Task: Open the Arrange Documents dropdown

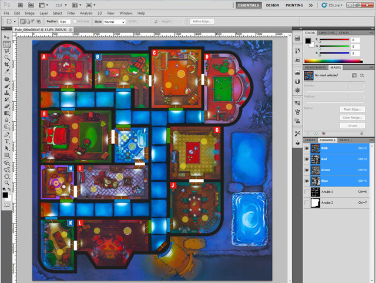Action: point(77,5)
